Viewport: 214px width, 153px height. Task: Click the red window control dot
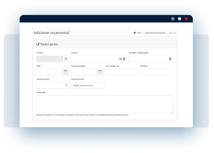[186, 19]
